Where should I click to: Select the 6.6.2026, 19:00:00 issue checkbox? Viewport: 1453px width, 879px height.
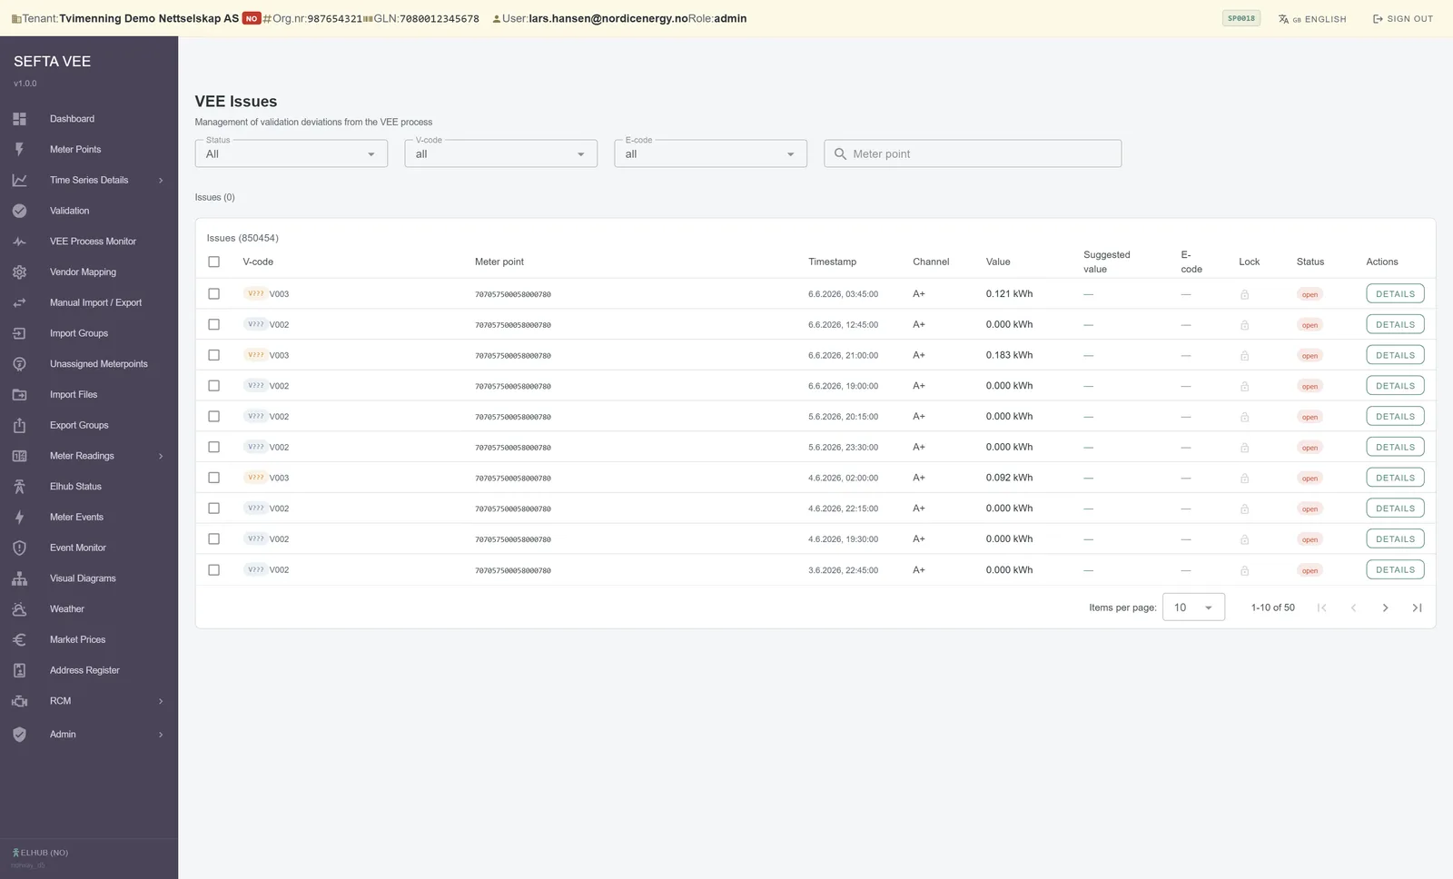tap(214, 386)
